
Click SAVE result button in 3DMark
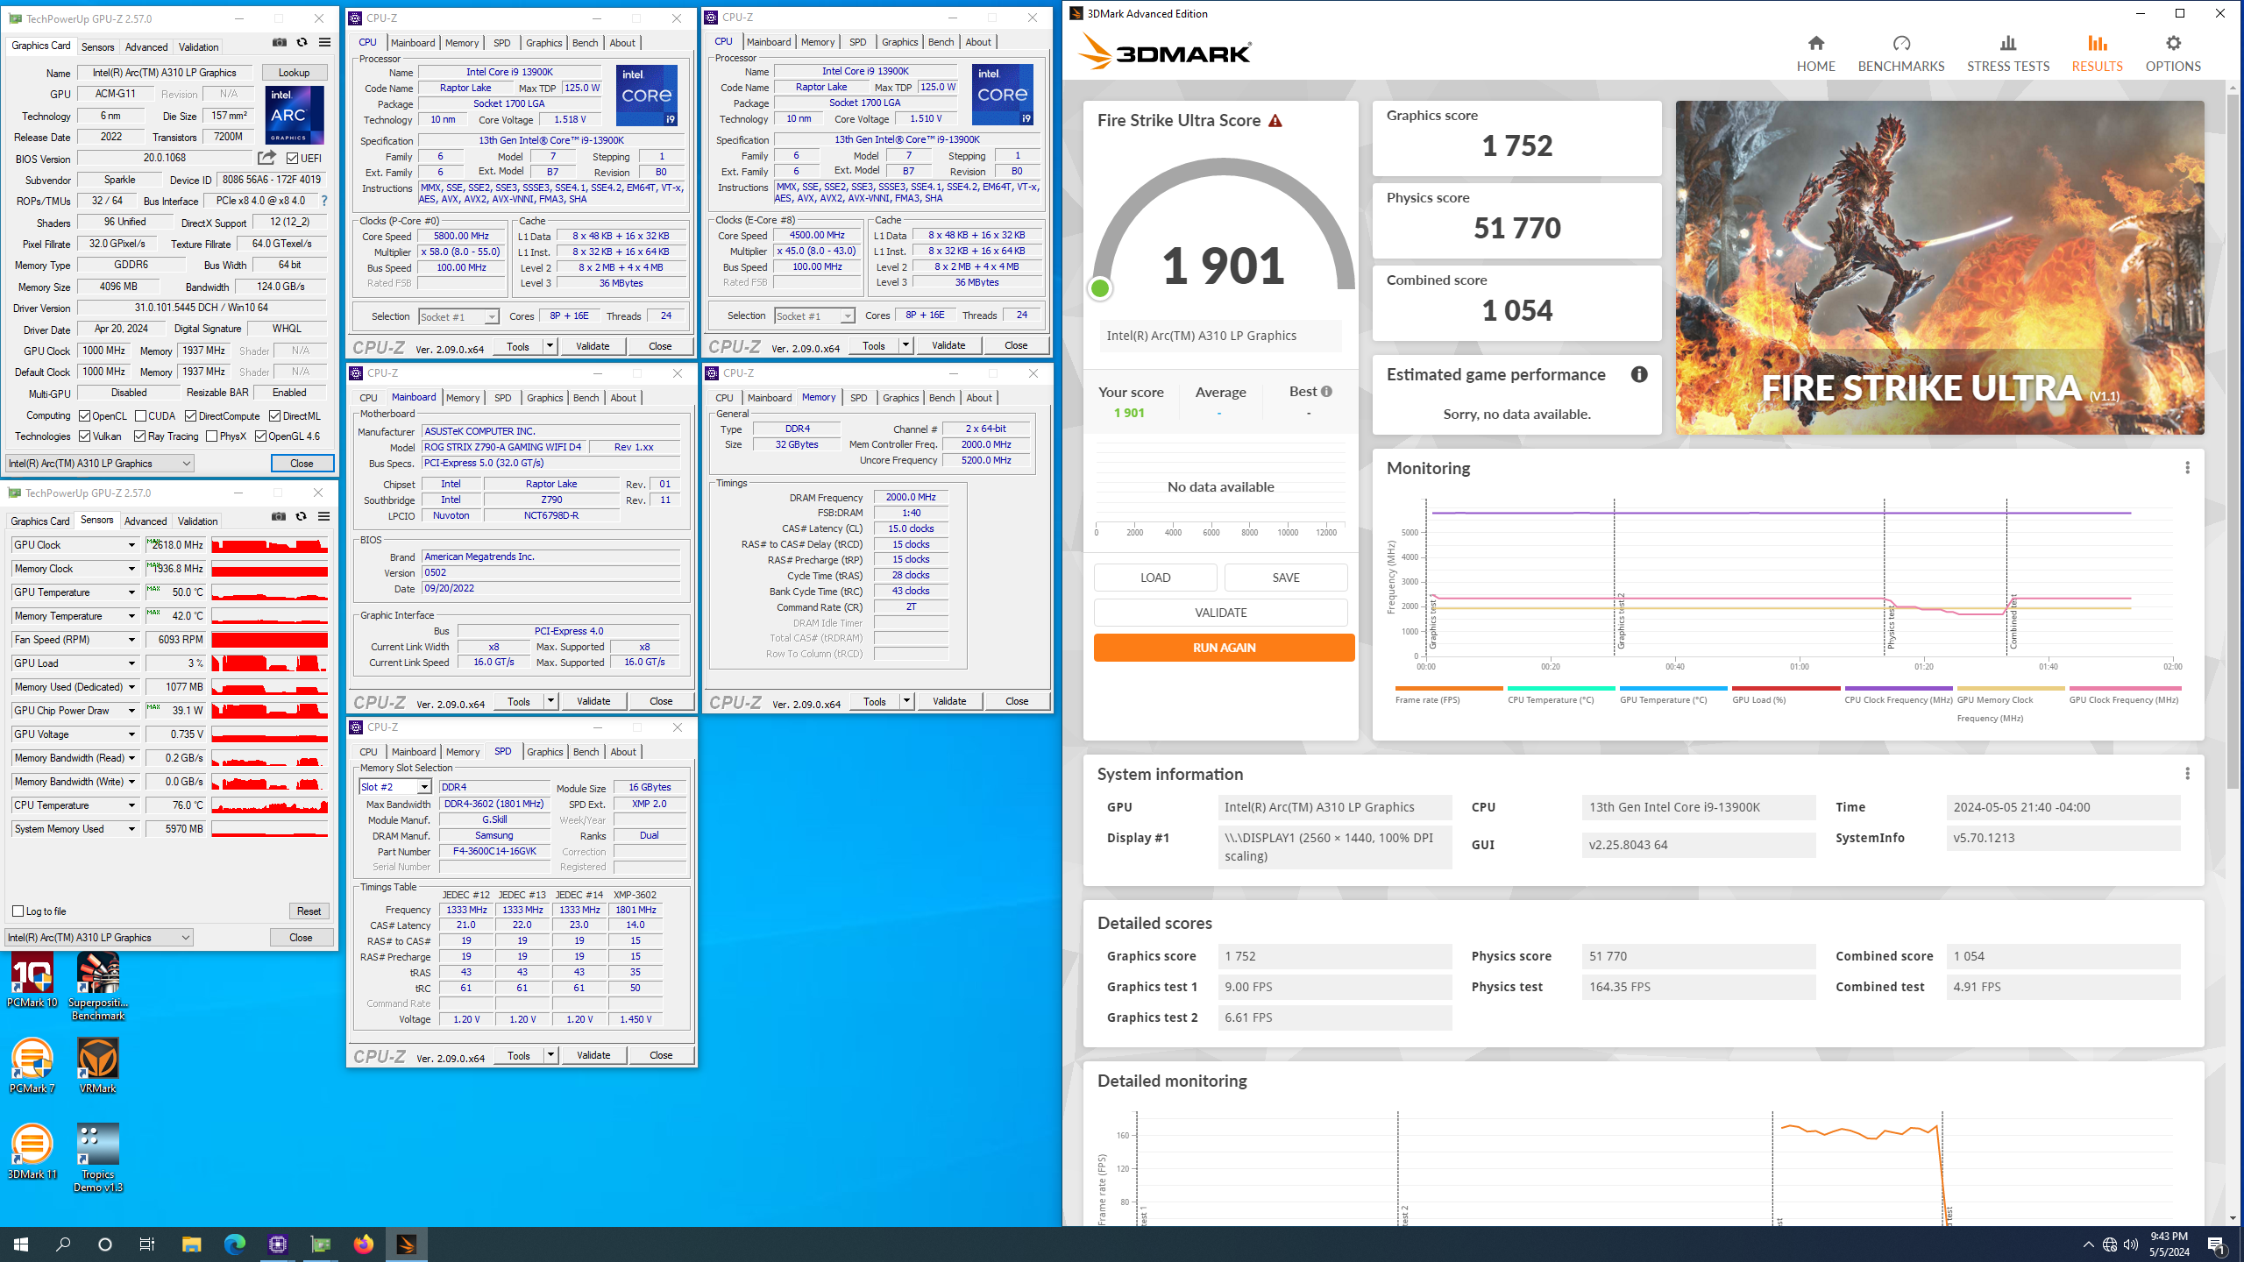pos(1285,578)
